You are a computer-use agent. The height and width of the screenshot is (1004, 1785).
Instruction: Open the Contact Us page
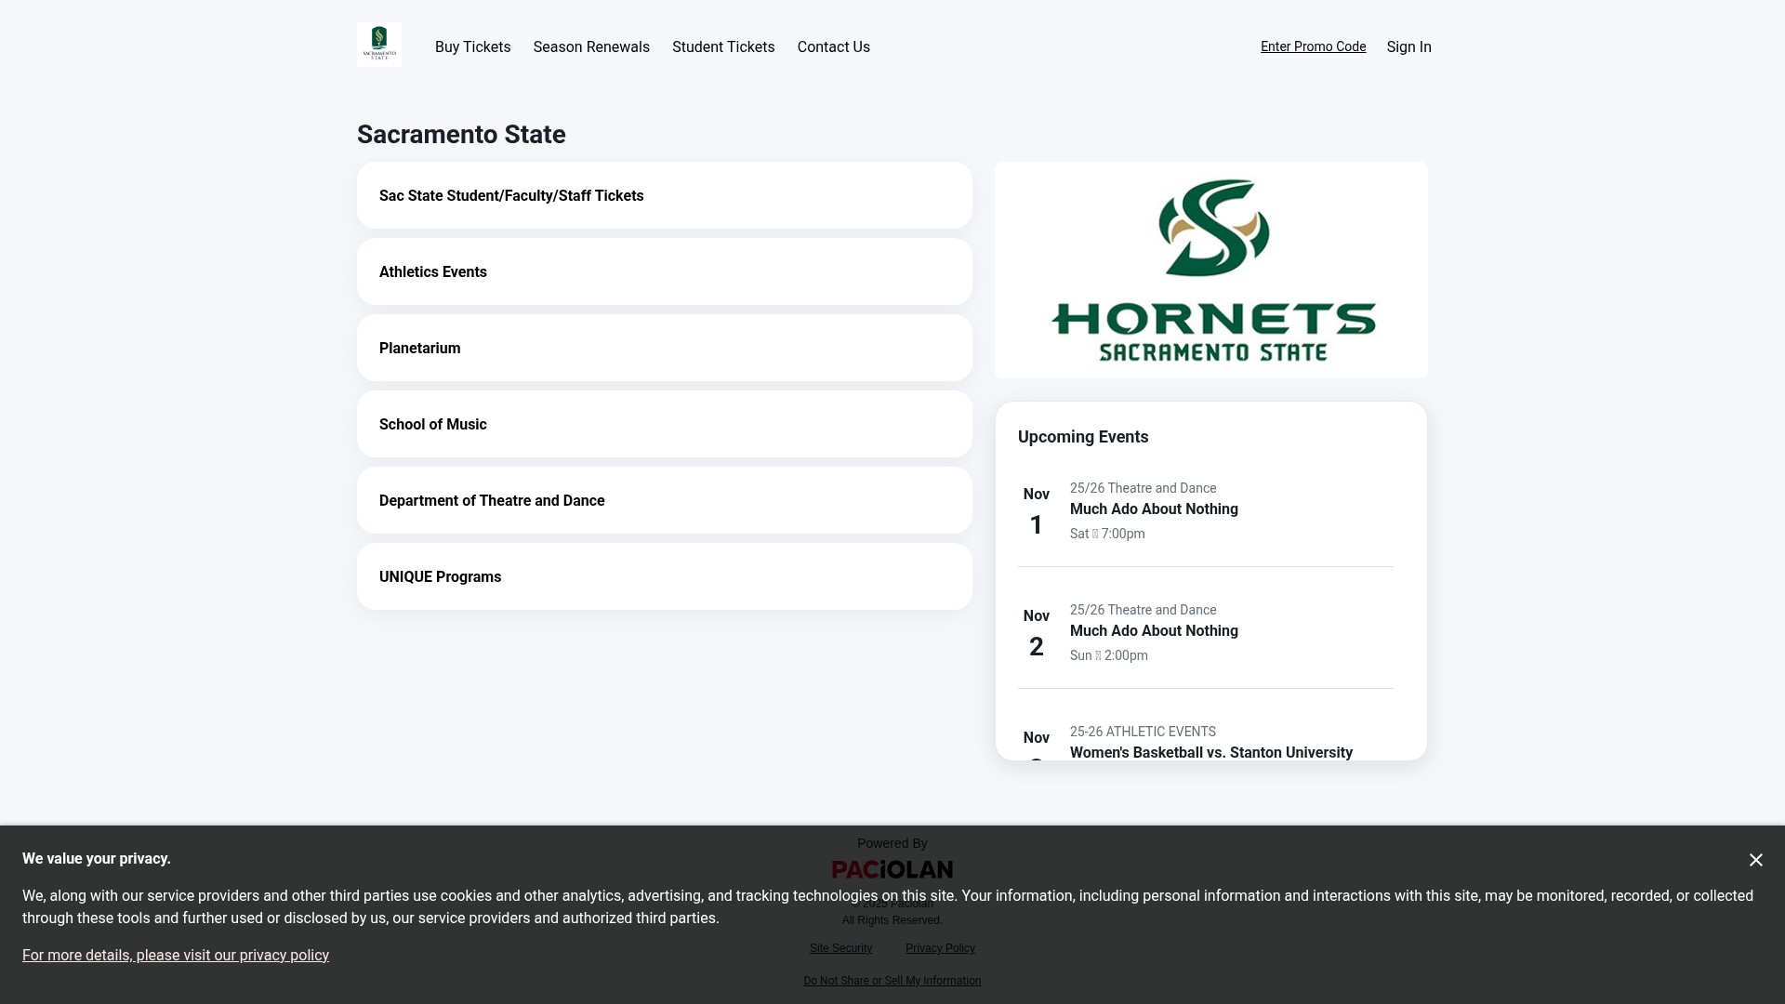pyautogui.click(x=833, y=46)
